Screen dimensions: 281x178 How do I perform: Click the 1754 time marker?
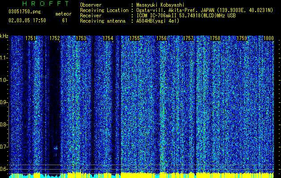[108, 38]
